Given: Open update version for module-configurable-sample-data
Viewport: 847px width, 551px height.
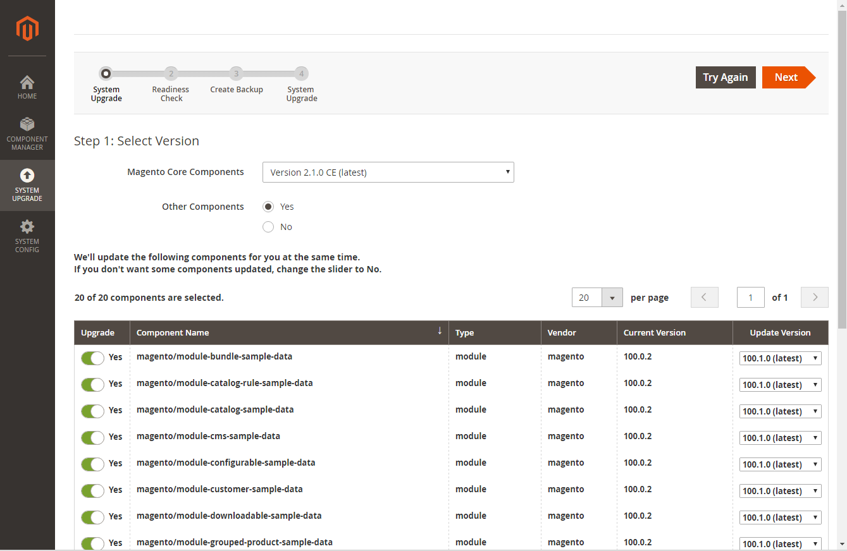Looking at the screenshot, I should tap(781, 464).
